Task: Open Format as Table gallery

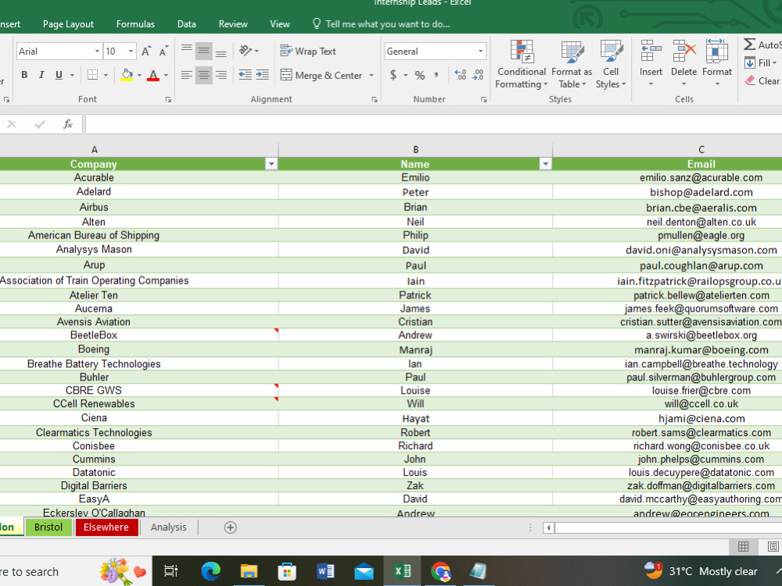Action: (x=572, y=65)
